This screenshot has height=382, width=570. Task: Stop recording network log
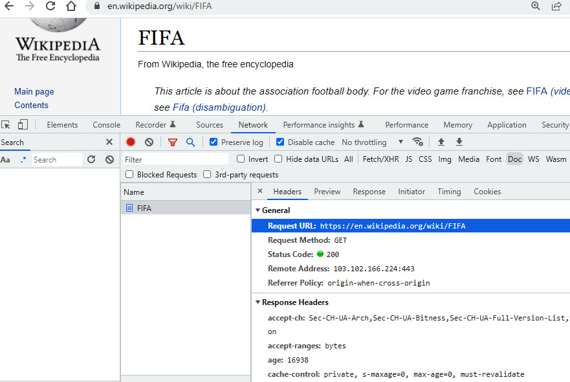click(x=131, y=142)
